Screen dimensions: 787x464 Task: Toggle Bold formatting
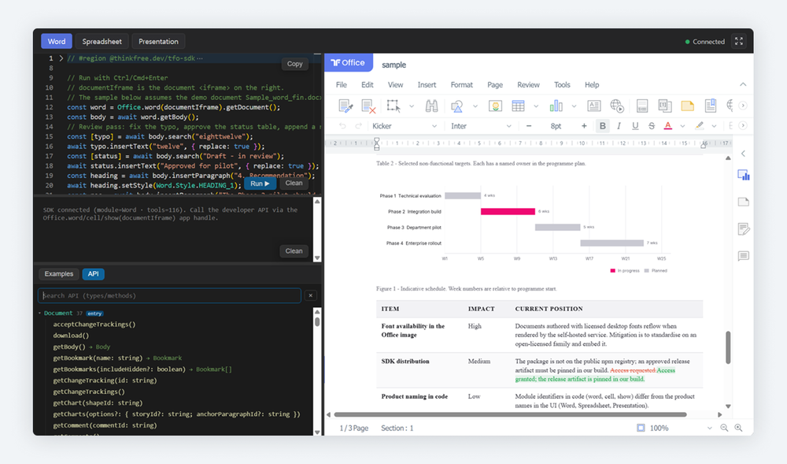point(602,126)
